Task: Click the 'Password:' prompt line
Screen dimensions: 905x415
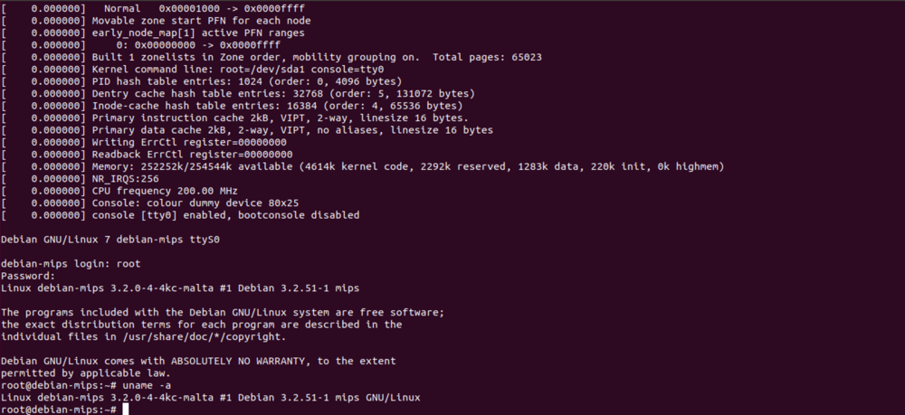Action: (28, 276)
